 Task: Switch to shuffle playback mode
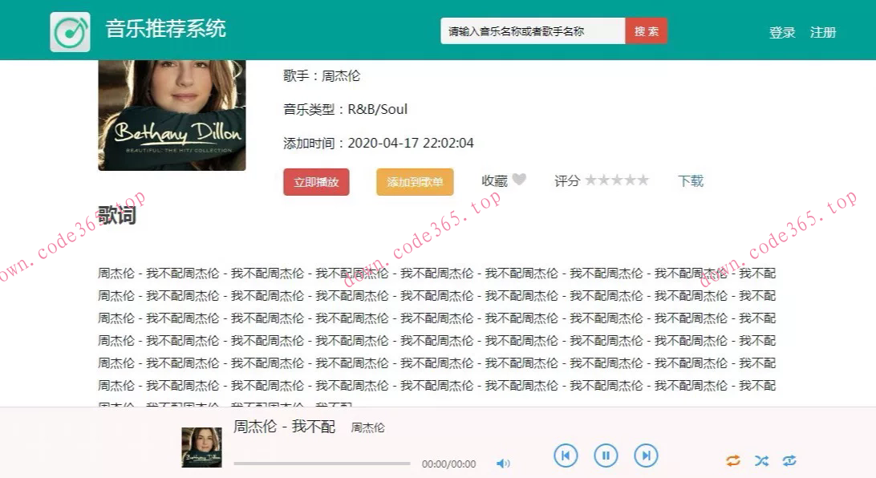click(x=761, y=460)
